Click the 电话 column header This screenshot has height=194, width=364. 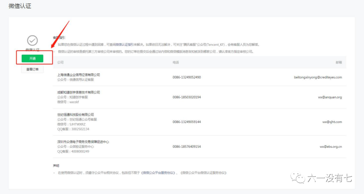[176, 62]
